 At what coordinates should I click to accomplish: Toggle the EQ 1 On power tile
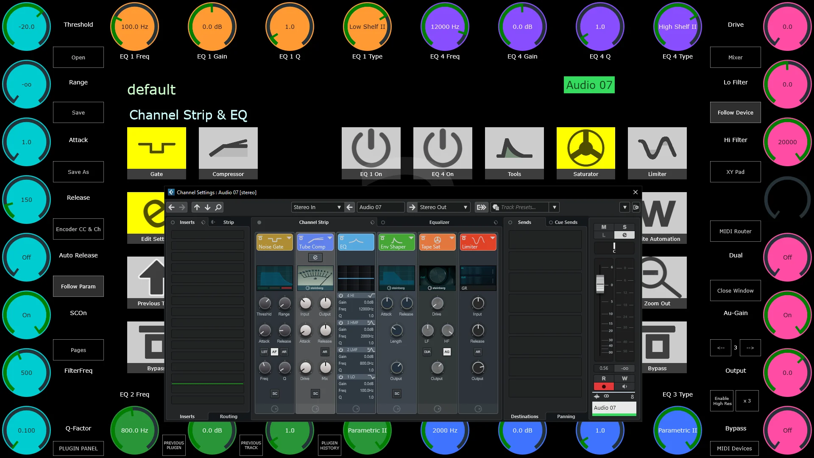pos(371,153)
